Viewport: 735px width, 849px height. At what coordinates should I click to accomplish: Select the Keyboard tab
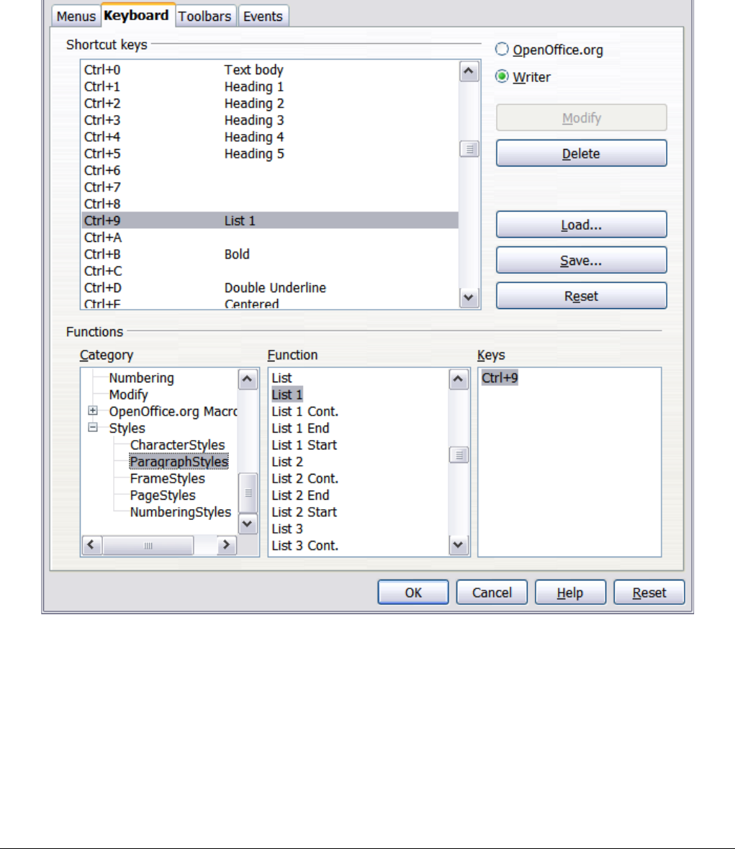point(136,15)
